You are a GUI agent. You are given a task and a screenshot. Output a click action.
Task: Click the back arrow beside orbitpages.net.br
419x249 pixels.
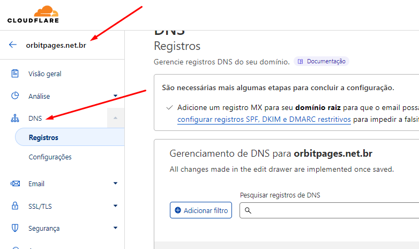point(13,45)
